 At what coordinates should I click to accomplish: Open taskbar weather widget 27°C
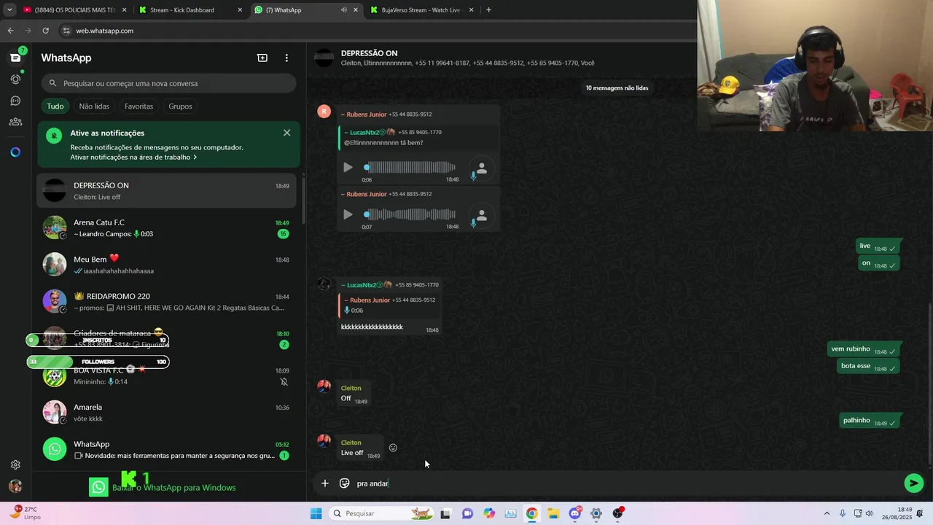tap(26, 513)
